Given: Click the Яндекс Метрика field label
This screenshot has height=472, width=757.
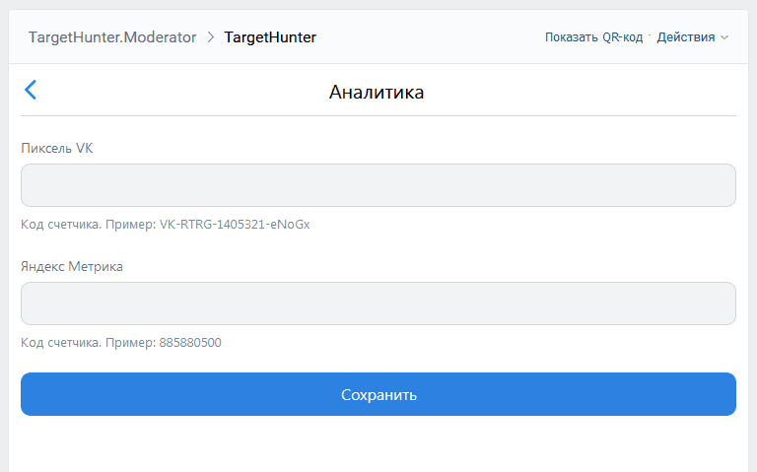Looking at the screenshot, I should tap(72, 266).
